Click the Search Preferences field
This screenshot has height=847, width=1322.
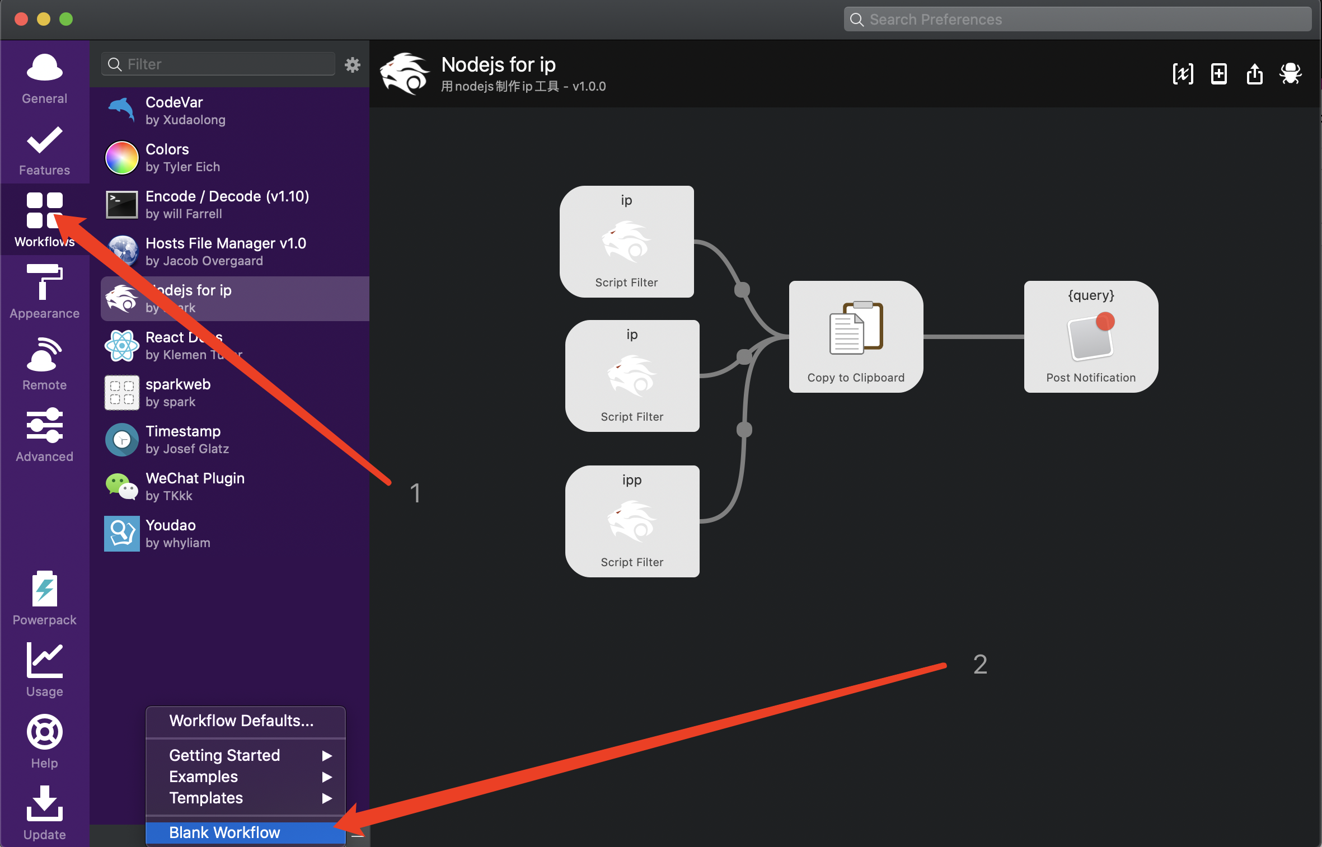pos(1077,20)
